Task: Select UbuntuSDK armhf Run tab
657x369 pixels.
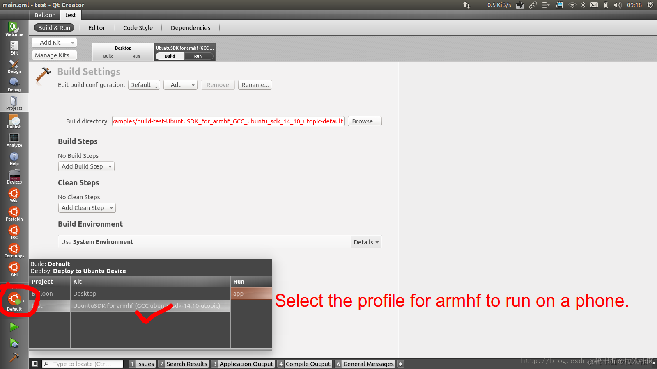Action: tap(198, 56)
